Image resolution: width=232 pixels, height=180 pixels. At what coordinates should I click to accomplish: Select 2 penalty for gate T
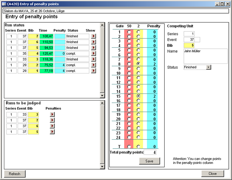point(138,146)
